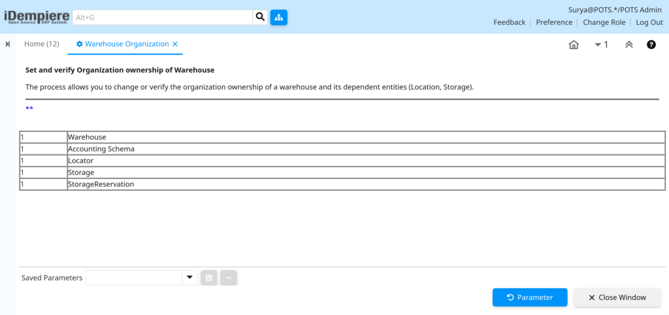669x315 pixels.
Task: Open the Feedback link
Action: coord(510,22)
